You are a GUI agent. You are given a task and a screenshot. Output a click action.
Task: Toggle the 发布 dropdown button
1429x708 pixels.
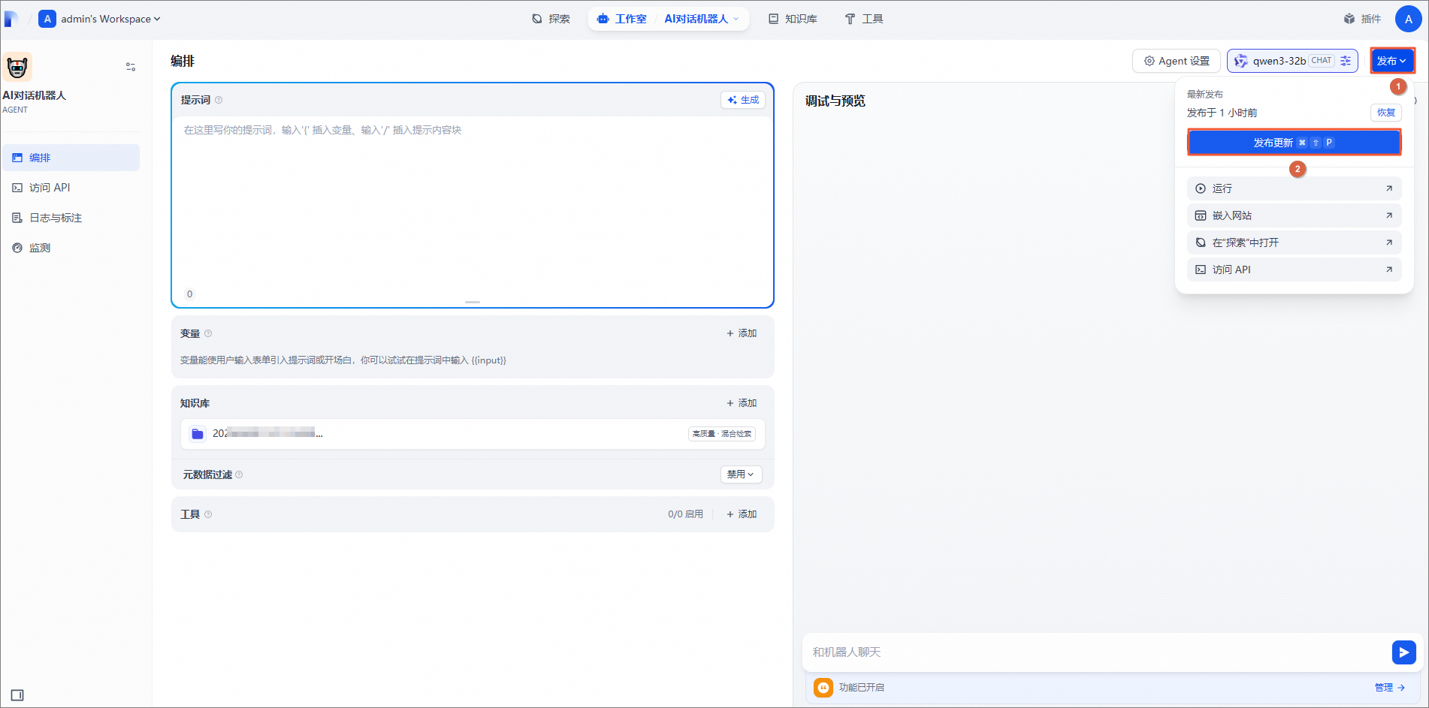pos(1391,61)
